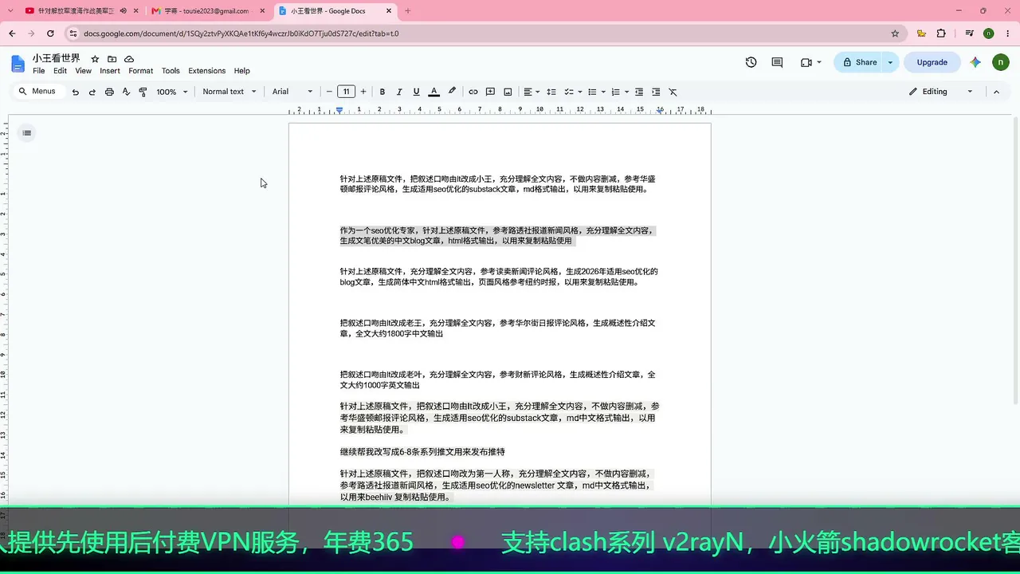Insert a numbered list

pos(615,92)
